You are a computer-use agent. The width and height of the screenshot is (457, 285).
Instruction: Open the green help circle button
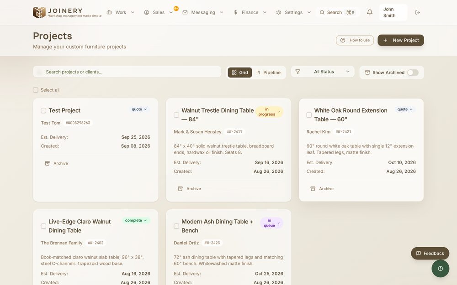pos(441,269)
